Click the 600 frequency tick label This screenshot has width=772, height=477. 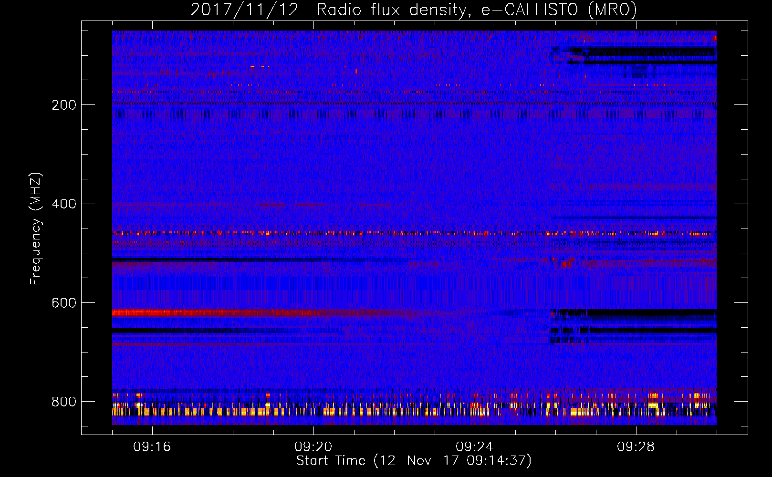click(64, 303)
